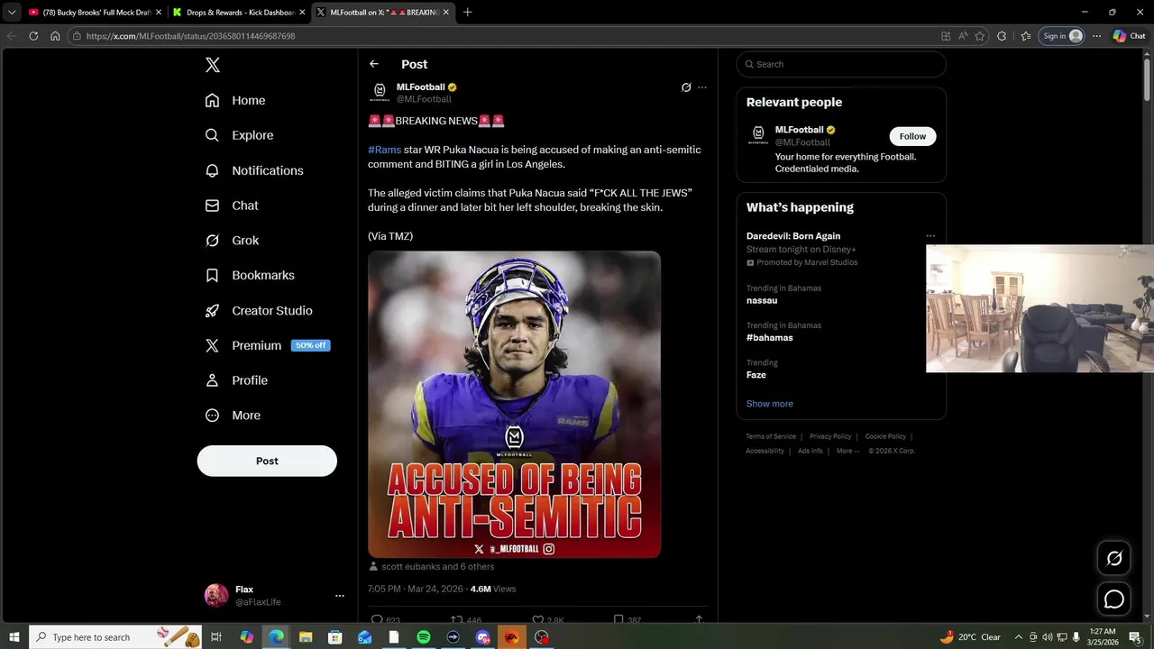Open Profile in the sidebar

(x=236, y=380)
